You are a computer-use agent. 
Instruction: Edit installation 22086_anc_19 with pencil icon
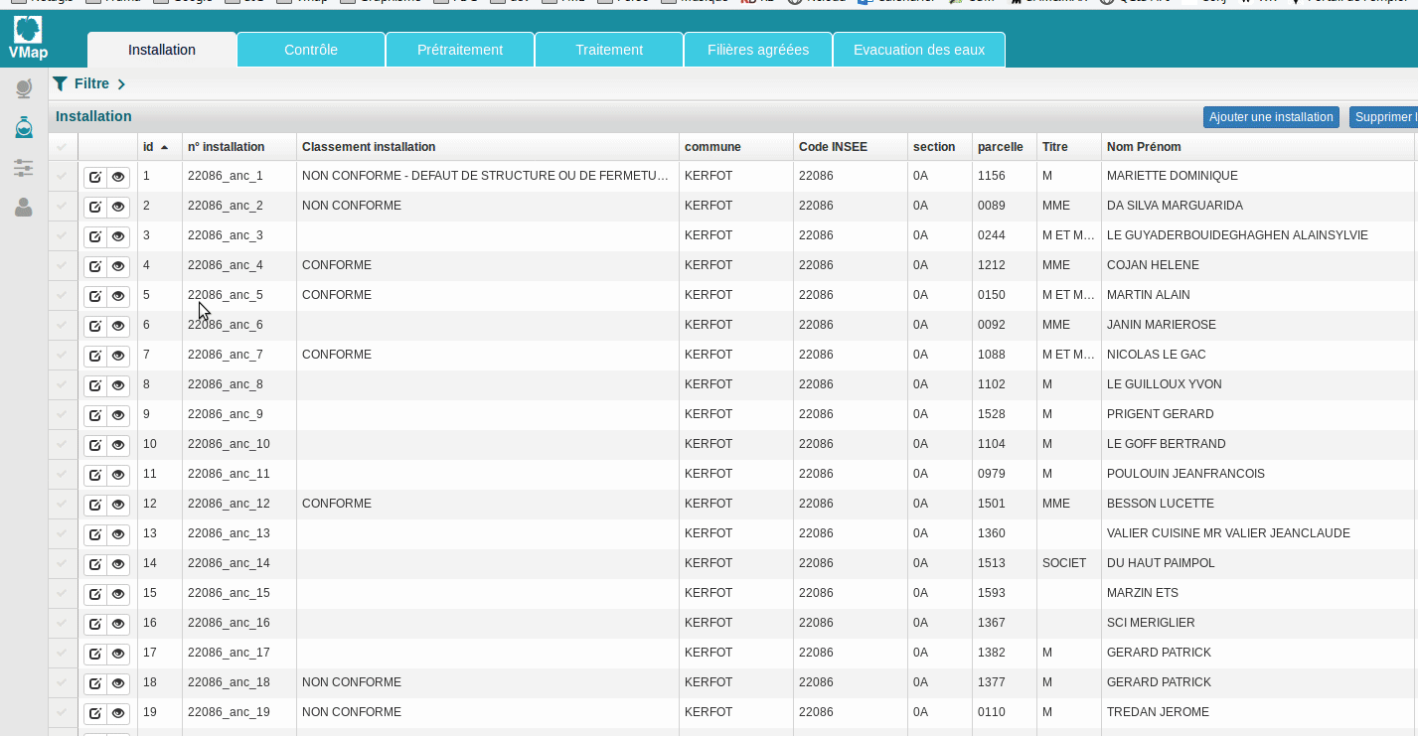[95, 714]
